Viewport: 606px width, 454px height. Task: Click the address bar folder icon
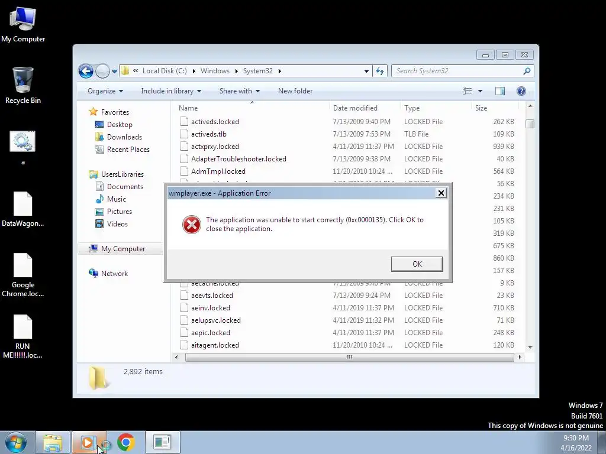coord(125,71)
